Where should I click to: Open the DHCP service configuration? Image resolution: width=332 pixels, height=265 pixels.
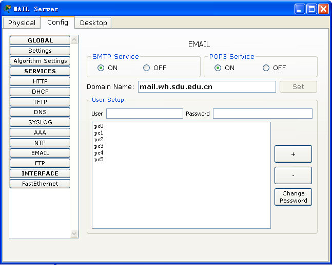point(40,92)
